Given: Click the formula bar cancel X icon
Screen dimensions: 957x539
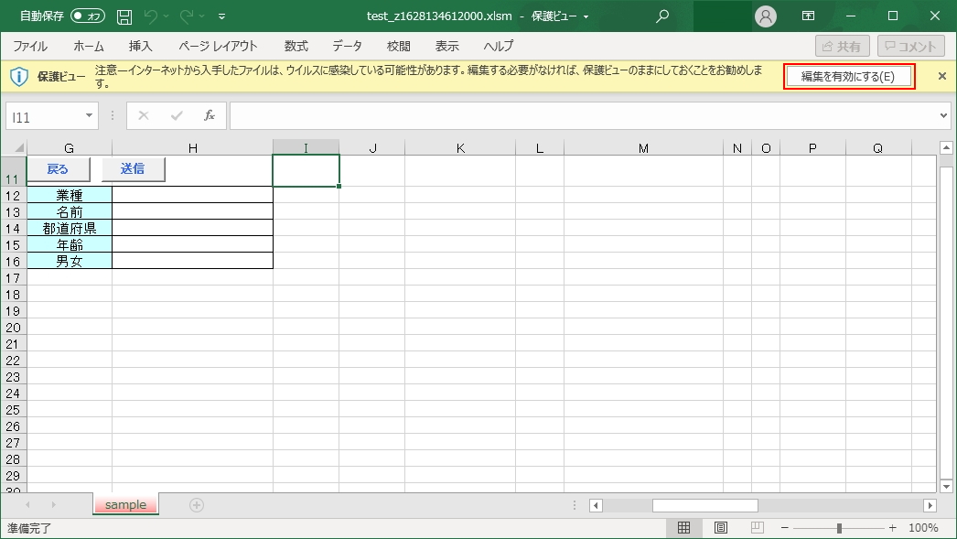Looking at the screenshot, I should pyautogui.click(x=144, y=116).
